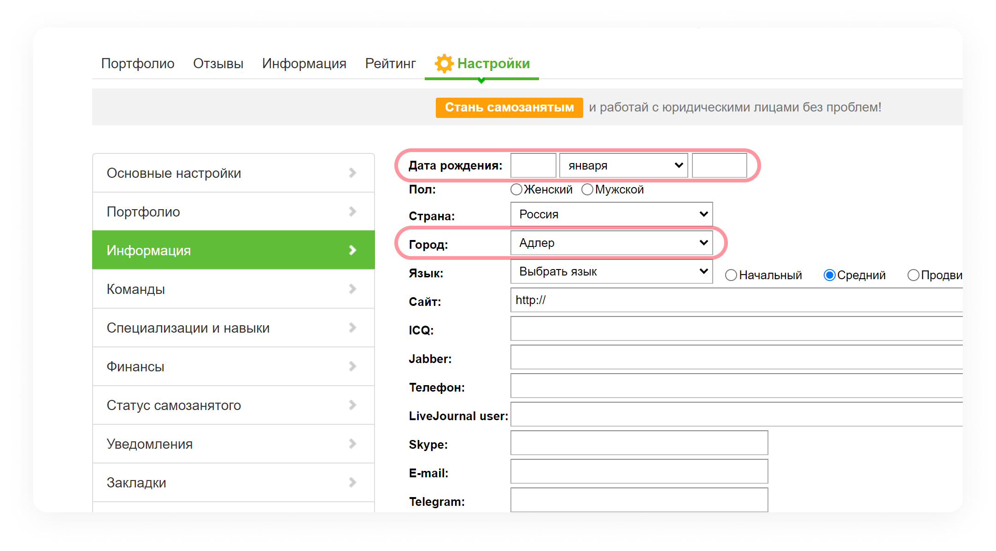Viewport: 996px width, 551px height.
Task: Click the chevron arrow on the sidebar Портфолио row
Action: click(353, 211)
